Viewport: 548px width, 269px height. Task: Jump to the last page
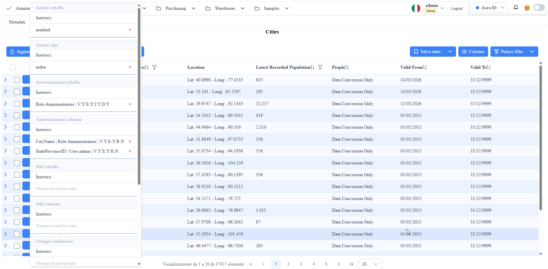[x=351, y=264]
